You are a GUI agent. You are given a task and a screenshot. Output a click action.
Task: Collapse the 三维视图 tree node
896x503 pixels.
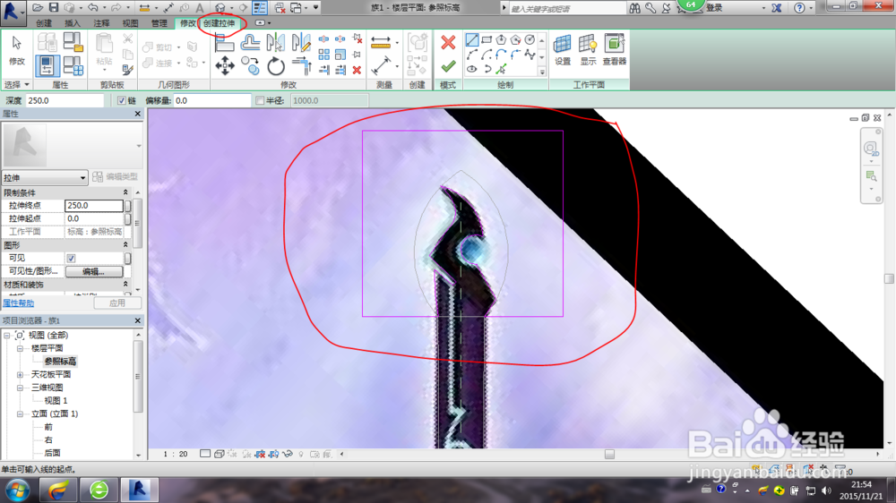coord(20,388)
